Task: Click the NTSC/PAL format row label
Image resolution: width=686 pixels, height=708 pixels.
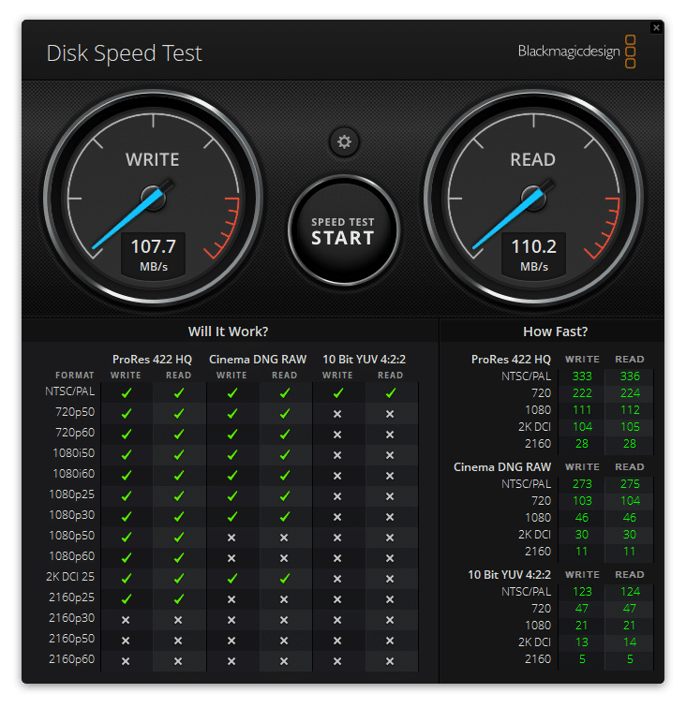Action: click(70, 391)
